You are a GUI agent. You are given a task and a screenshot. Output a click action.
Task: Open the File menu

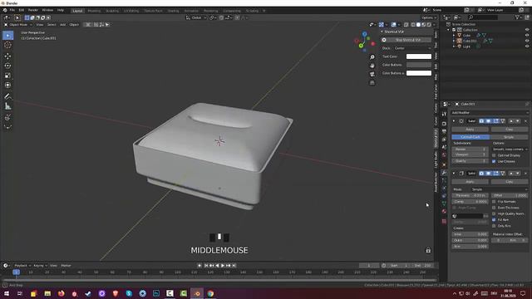coord(12,10)
